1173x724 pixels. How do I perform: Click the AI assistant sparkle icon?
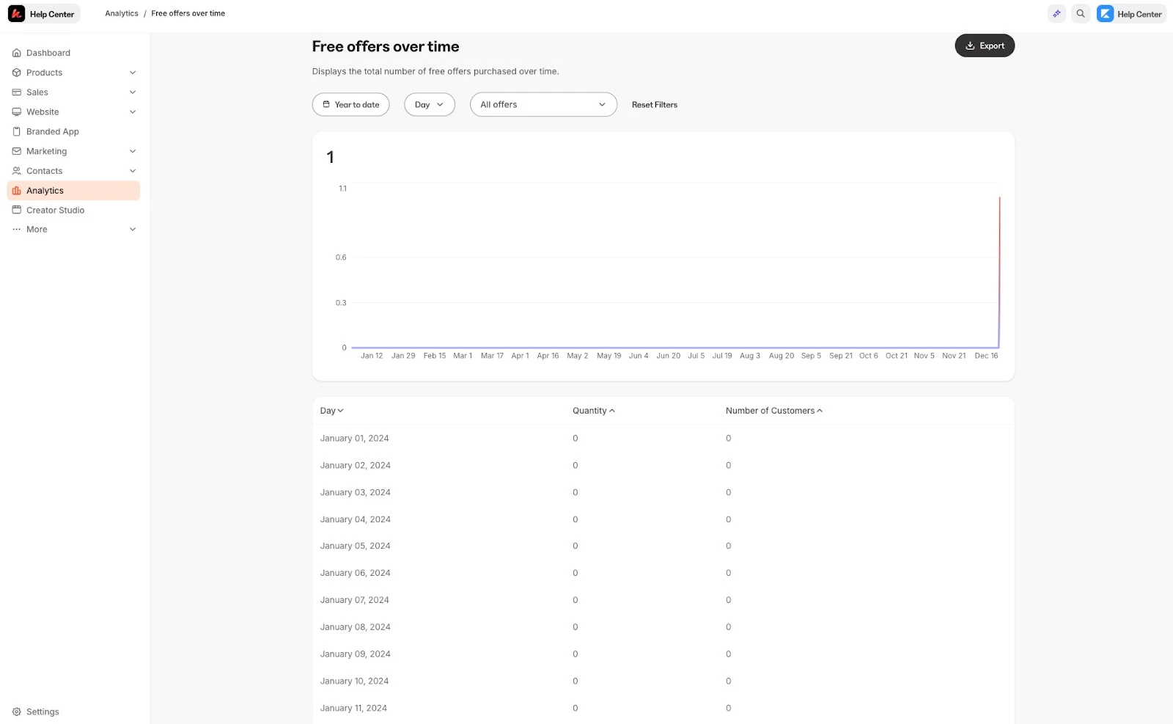coord(1056,13)
